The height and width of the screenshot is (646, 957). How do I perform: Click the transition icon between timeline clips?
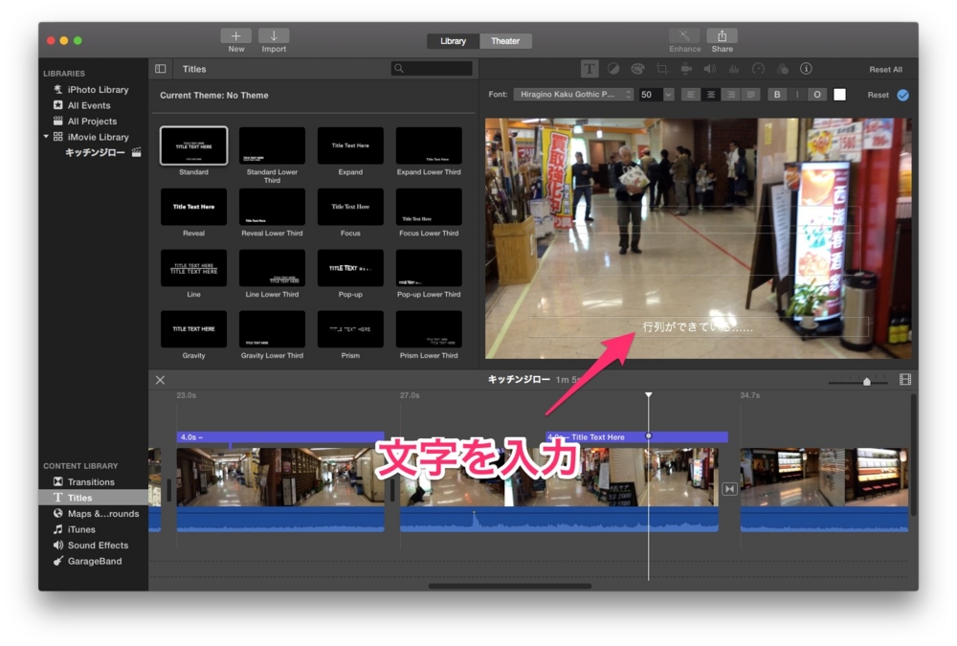tap(729, 488)
